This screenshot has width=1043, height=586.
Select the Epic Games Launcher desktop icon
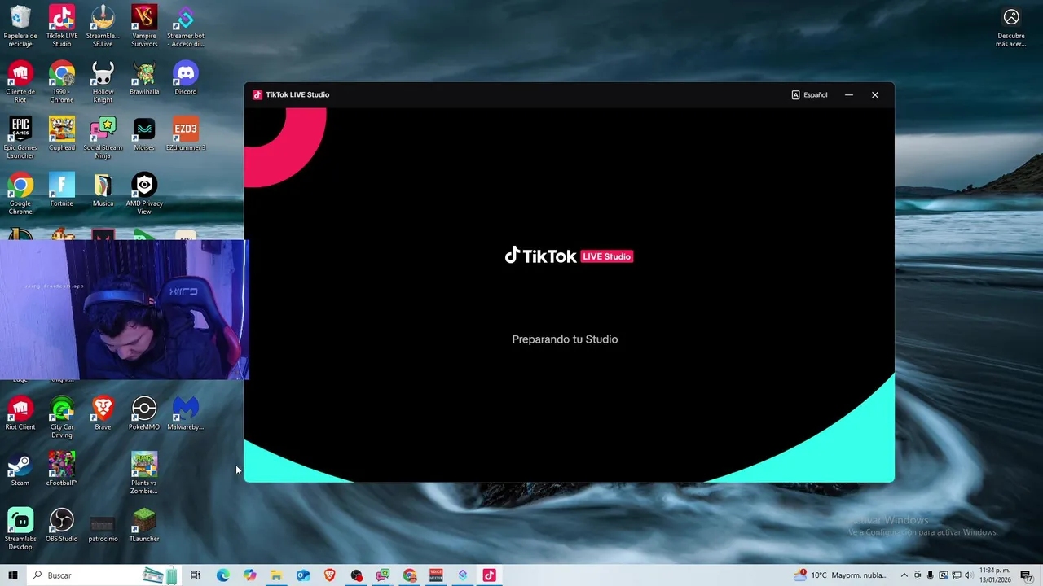coord(20,138)
